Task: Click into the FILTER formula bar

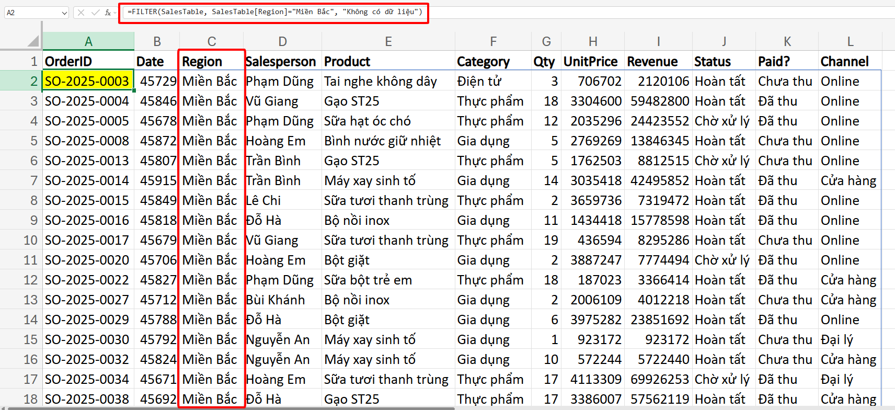Action: click(x=274, y=12)
